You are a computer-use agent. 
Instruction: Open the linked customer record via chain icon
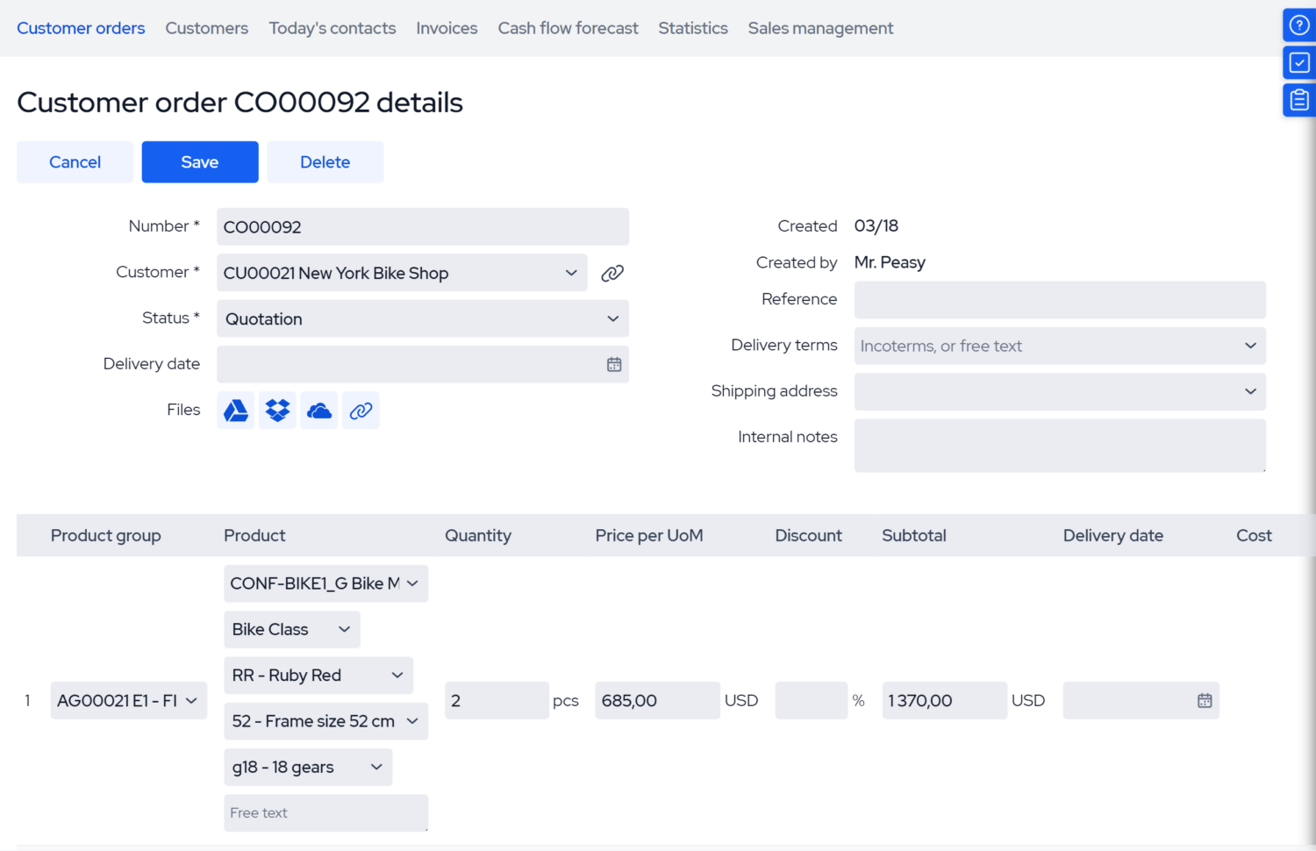612,272
